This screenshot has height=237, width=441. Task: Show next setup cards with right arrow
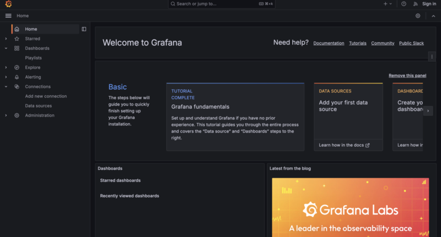click(428, 111)
